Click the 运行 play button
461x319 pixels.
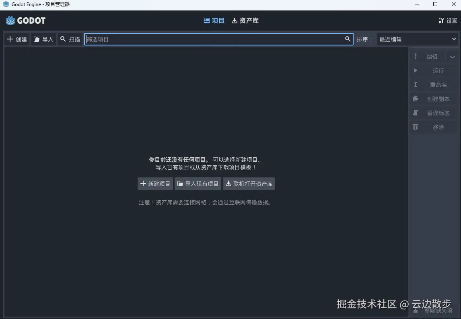[x=434, y=71]
